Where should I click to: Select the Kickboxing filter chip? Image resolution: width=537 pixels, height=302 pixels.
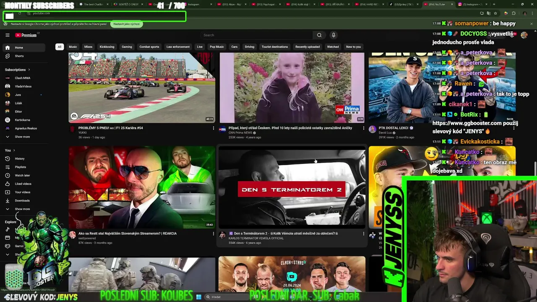(x=107, y=47)
